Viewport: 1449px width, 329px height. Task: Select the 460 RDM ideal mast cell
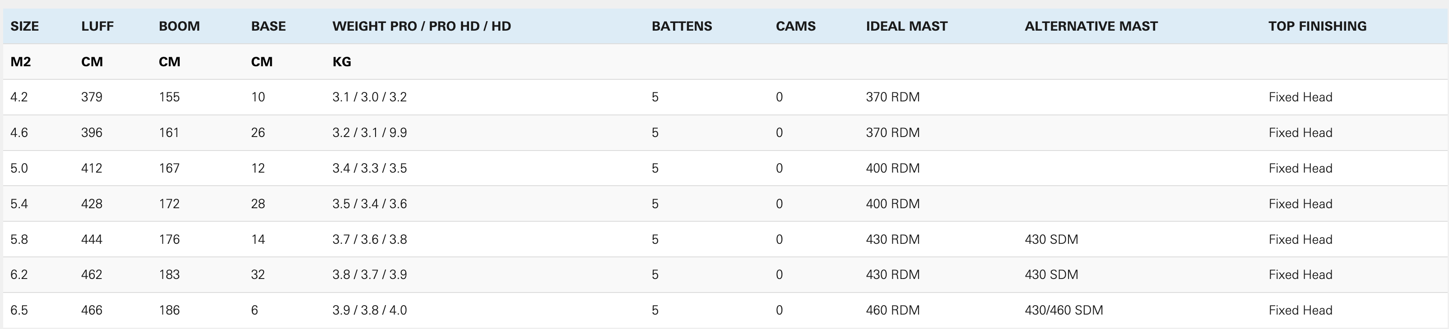tap(893, 310)
